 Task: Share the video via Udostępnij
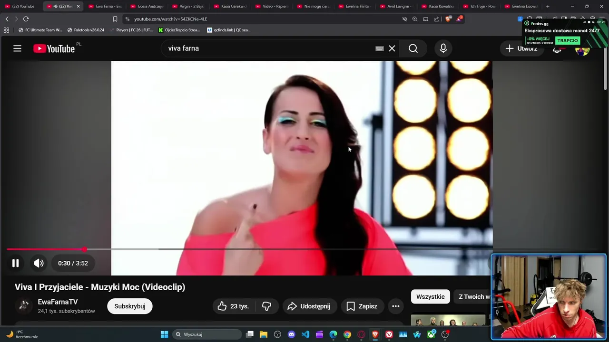309,306
